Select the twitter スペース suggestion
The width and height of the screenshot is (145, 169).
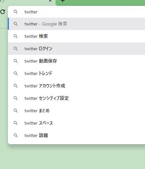click(76, 123)
